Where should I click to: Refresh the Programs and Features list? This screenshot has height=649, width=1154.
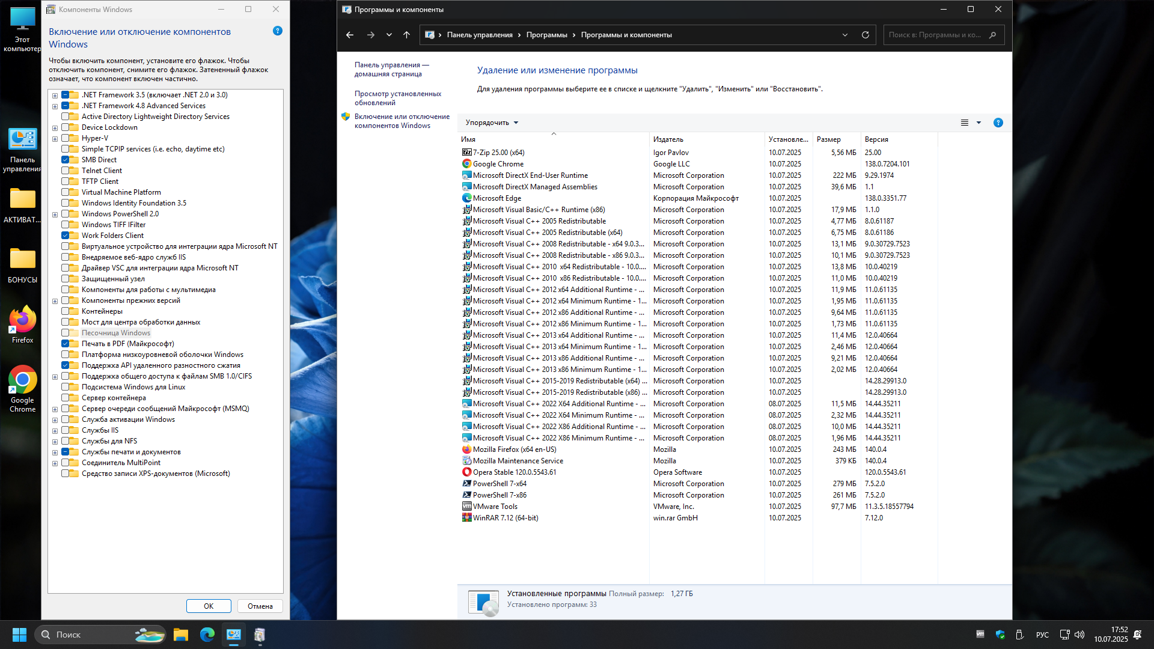click(865, 35)
